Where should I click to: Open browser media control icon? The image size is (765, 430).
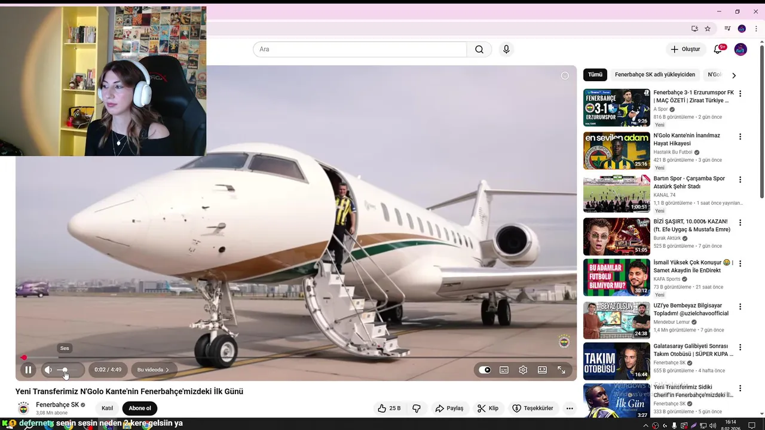727,29
